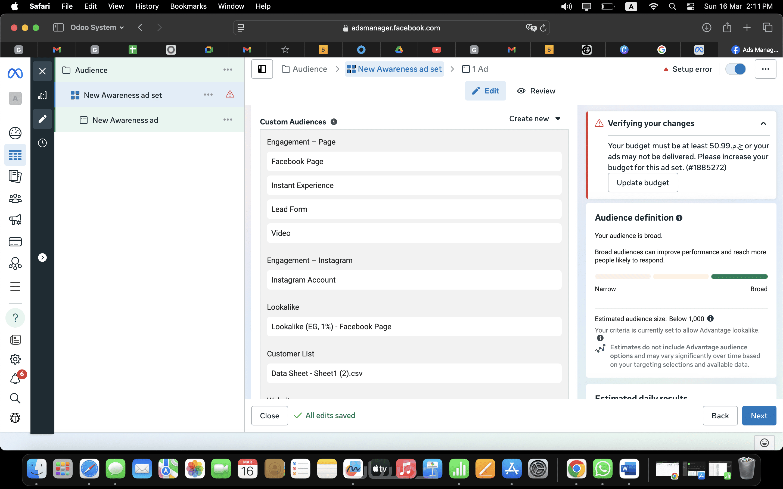Screen dimensions: 783x489
Task: Open the Create new dropdown
Action: (x=535, y=119)
